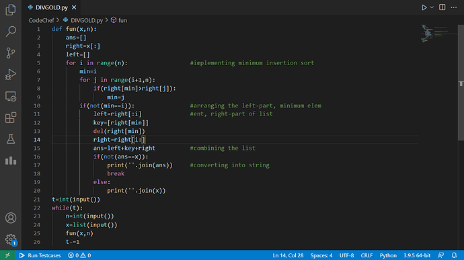The image size is (464, 260).
Task: Open notifications bell
Action: pos(454,255)
